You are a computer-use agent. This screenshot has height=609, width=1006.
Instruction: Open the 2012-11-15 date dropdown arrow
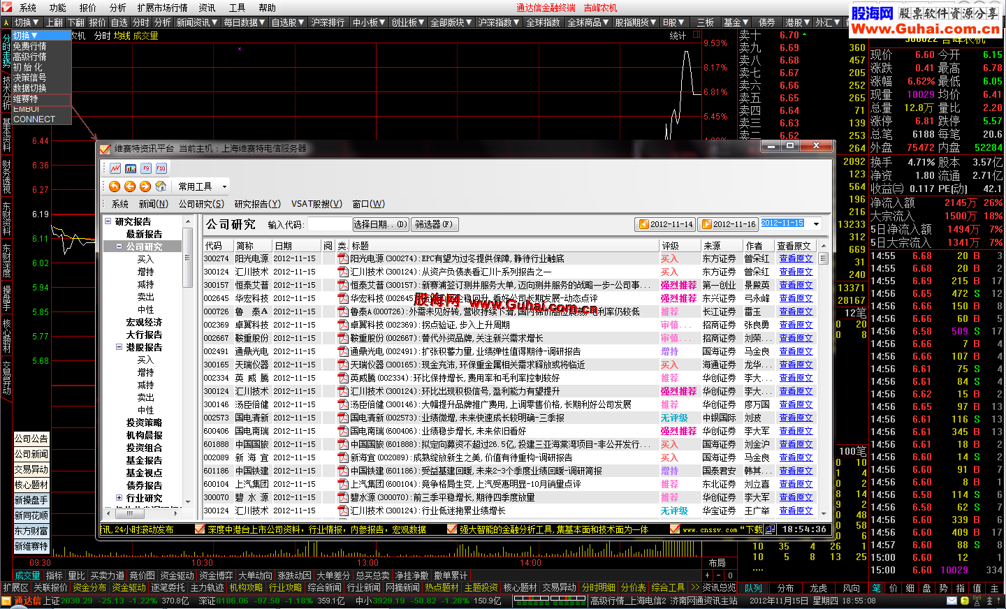tap(816, 224)
